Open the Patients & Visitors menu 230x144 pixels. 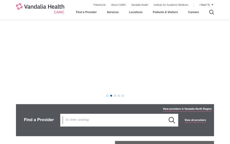pos(165,12)
